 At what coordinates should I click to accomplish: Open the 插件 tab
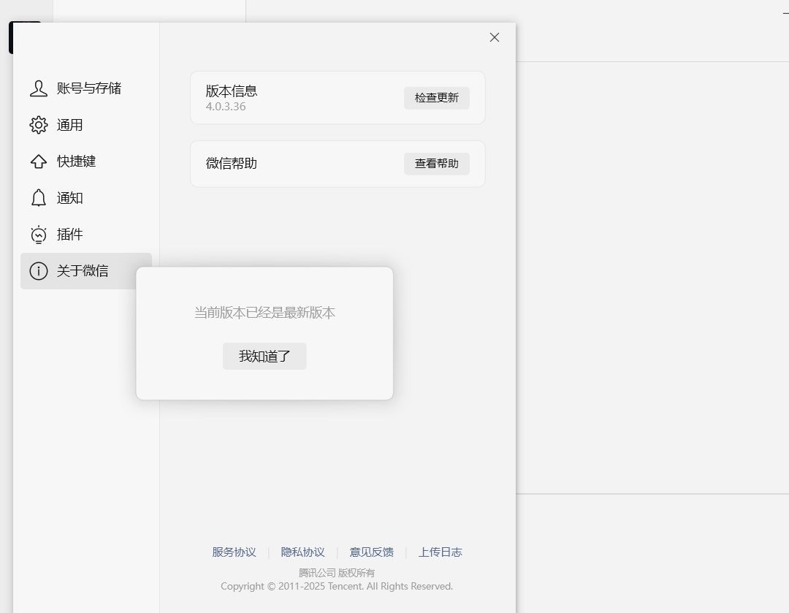pyautogui.click(x=86, y=235)
